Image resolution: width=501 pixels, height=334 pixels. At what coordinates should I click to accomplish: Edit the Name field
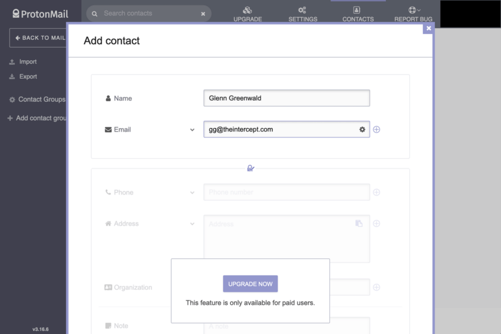click(287, 98)
